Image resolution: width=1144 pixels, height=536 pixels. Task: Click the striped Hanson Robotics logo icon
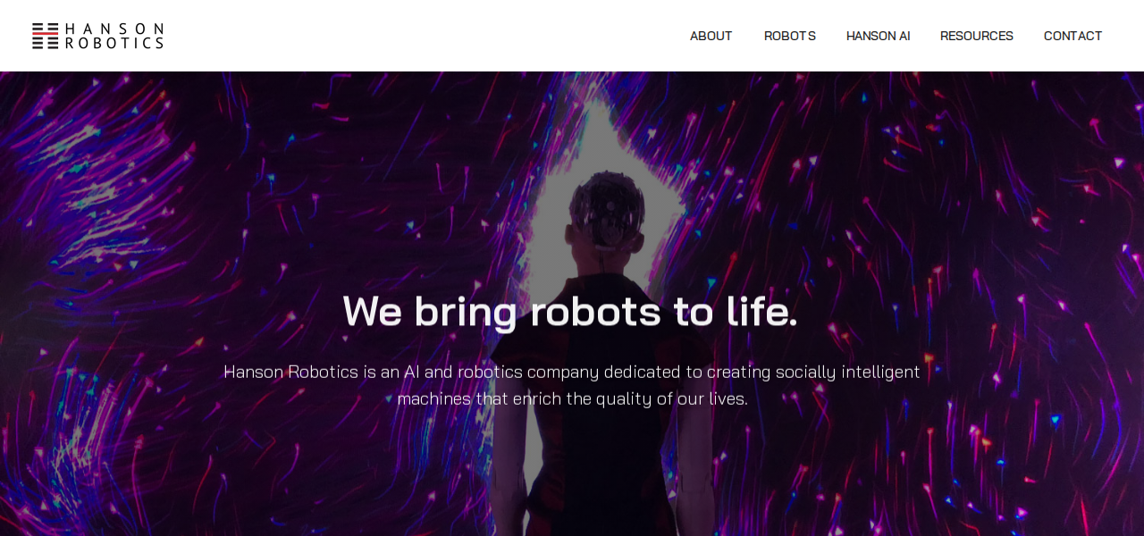pyautogui.click(x=46, y=36)
